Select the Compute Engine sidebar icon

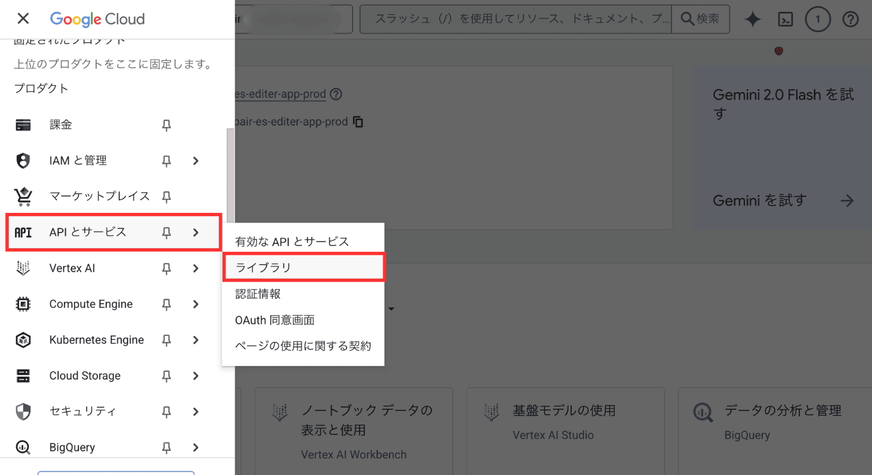23,304
